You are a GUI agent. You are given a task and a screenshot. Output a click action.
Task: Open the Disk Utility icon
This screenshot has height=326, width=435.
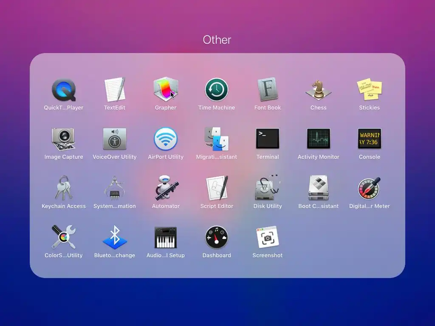(268, 188)
